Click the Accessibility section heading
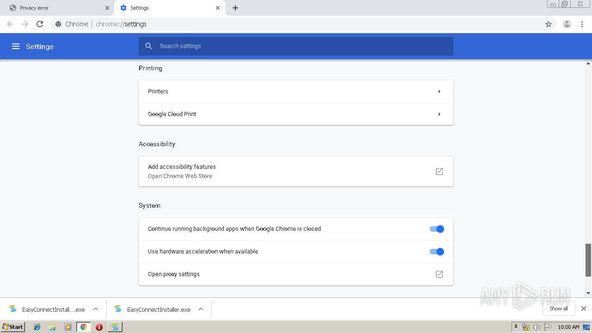 click(x=157, y=144)
